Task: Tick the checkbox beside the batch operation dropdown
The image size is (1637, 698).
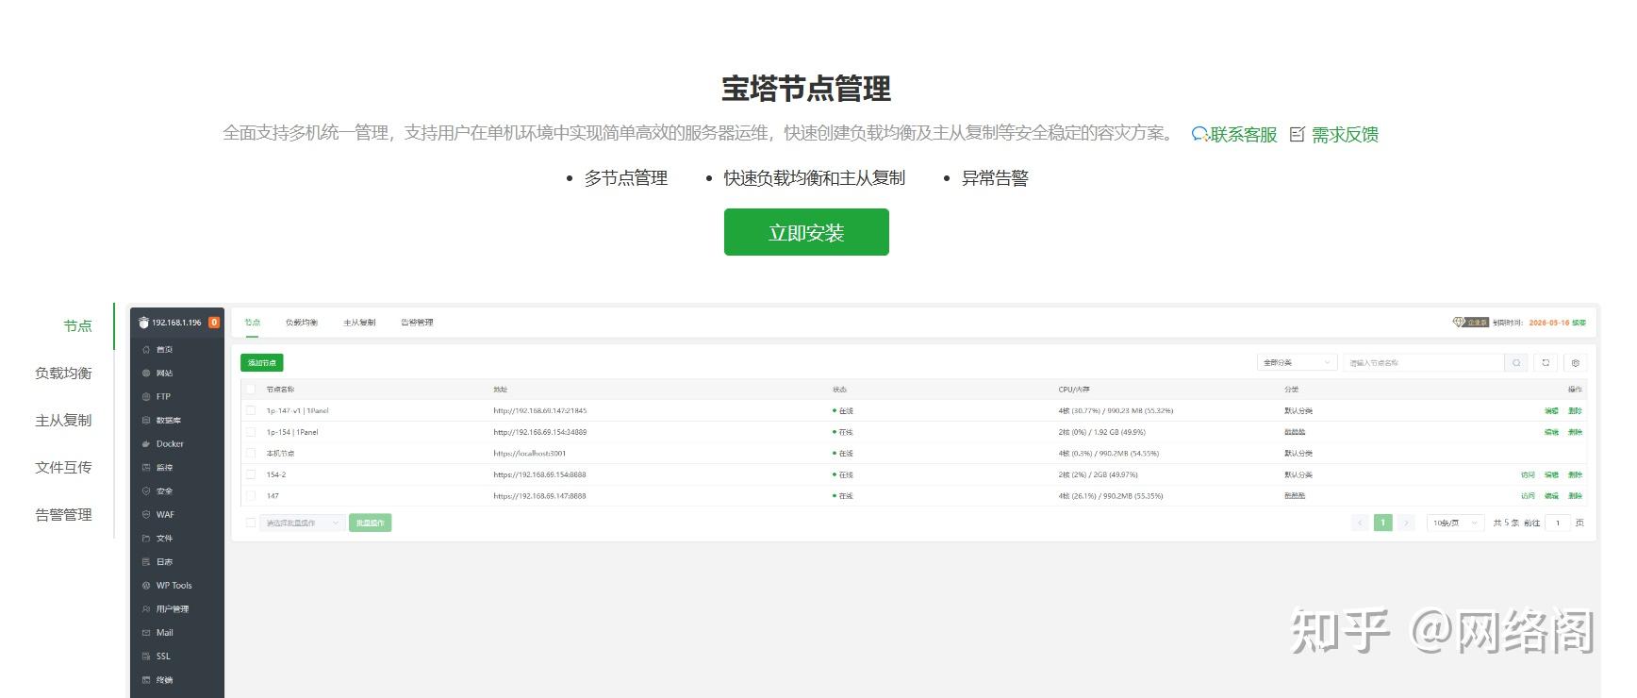Action: 250,523
